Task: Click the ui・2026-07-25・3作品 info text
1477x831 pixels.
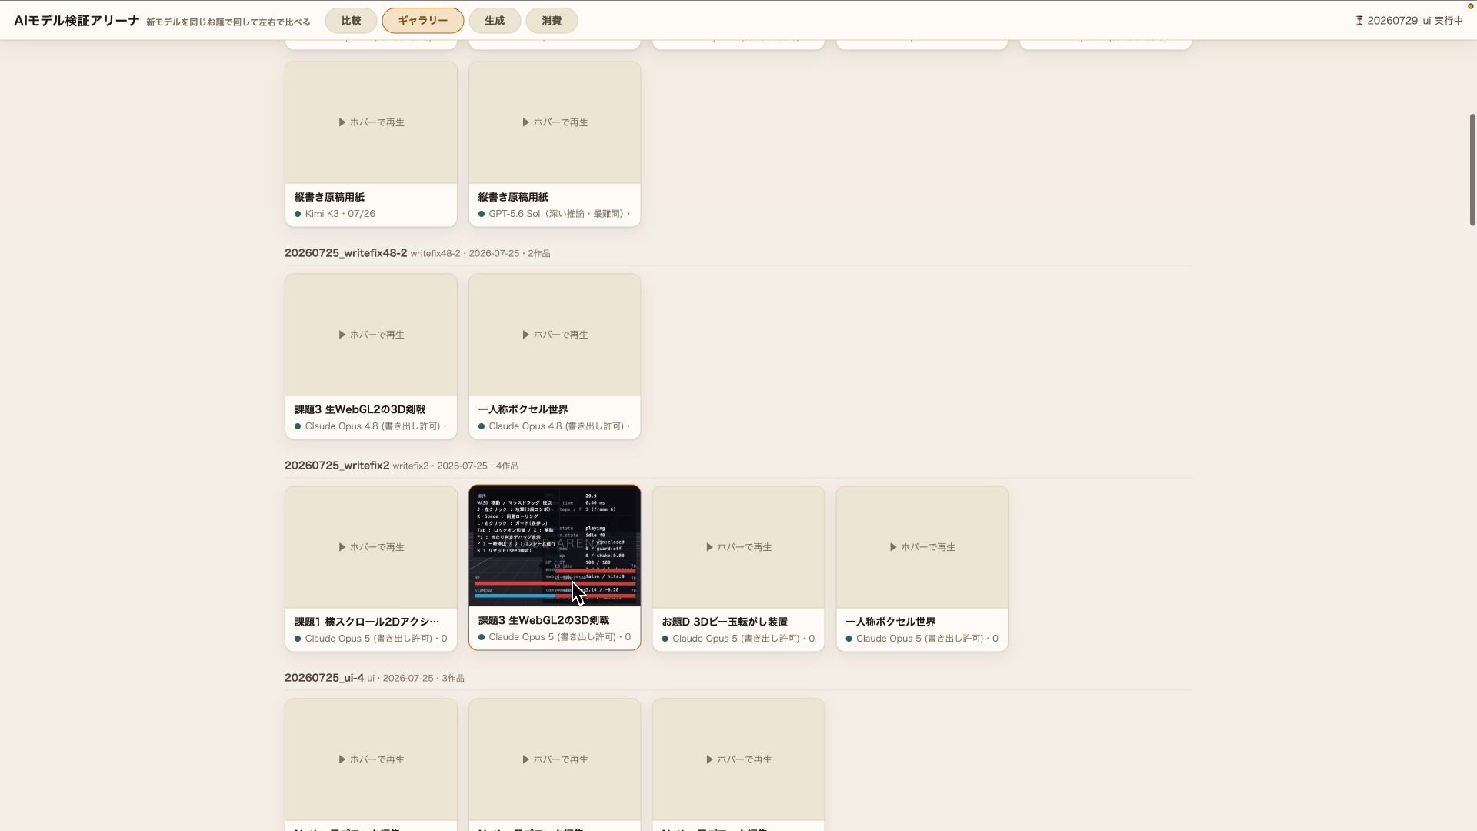Action: pos(415,678)
